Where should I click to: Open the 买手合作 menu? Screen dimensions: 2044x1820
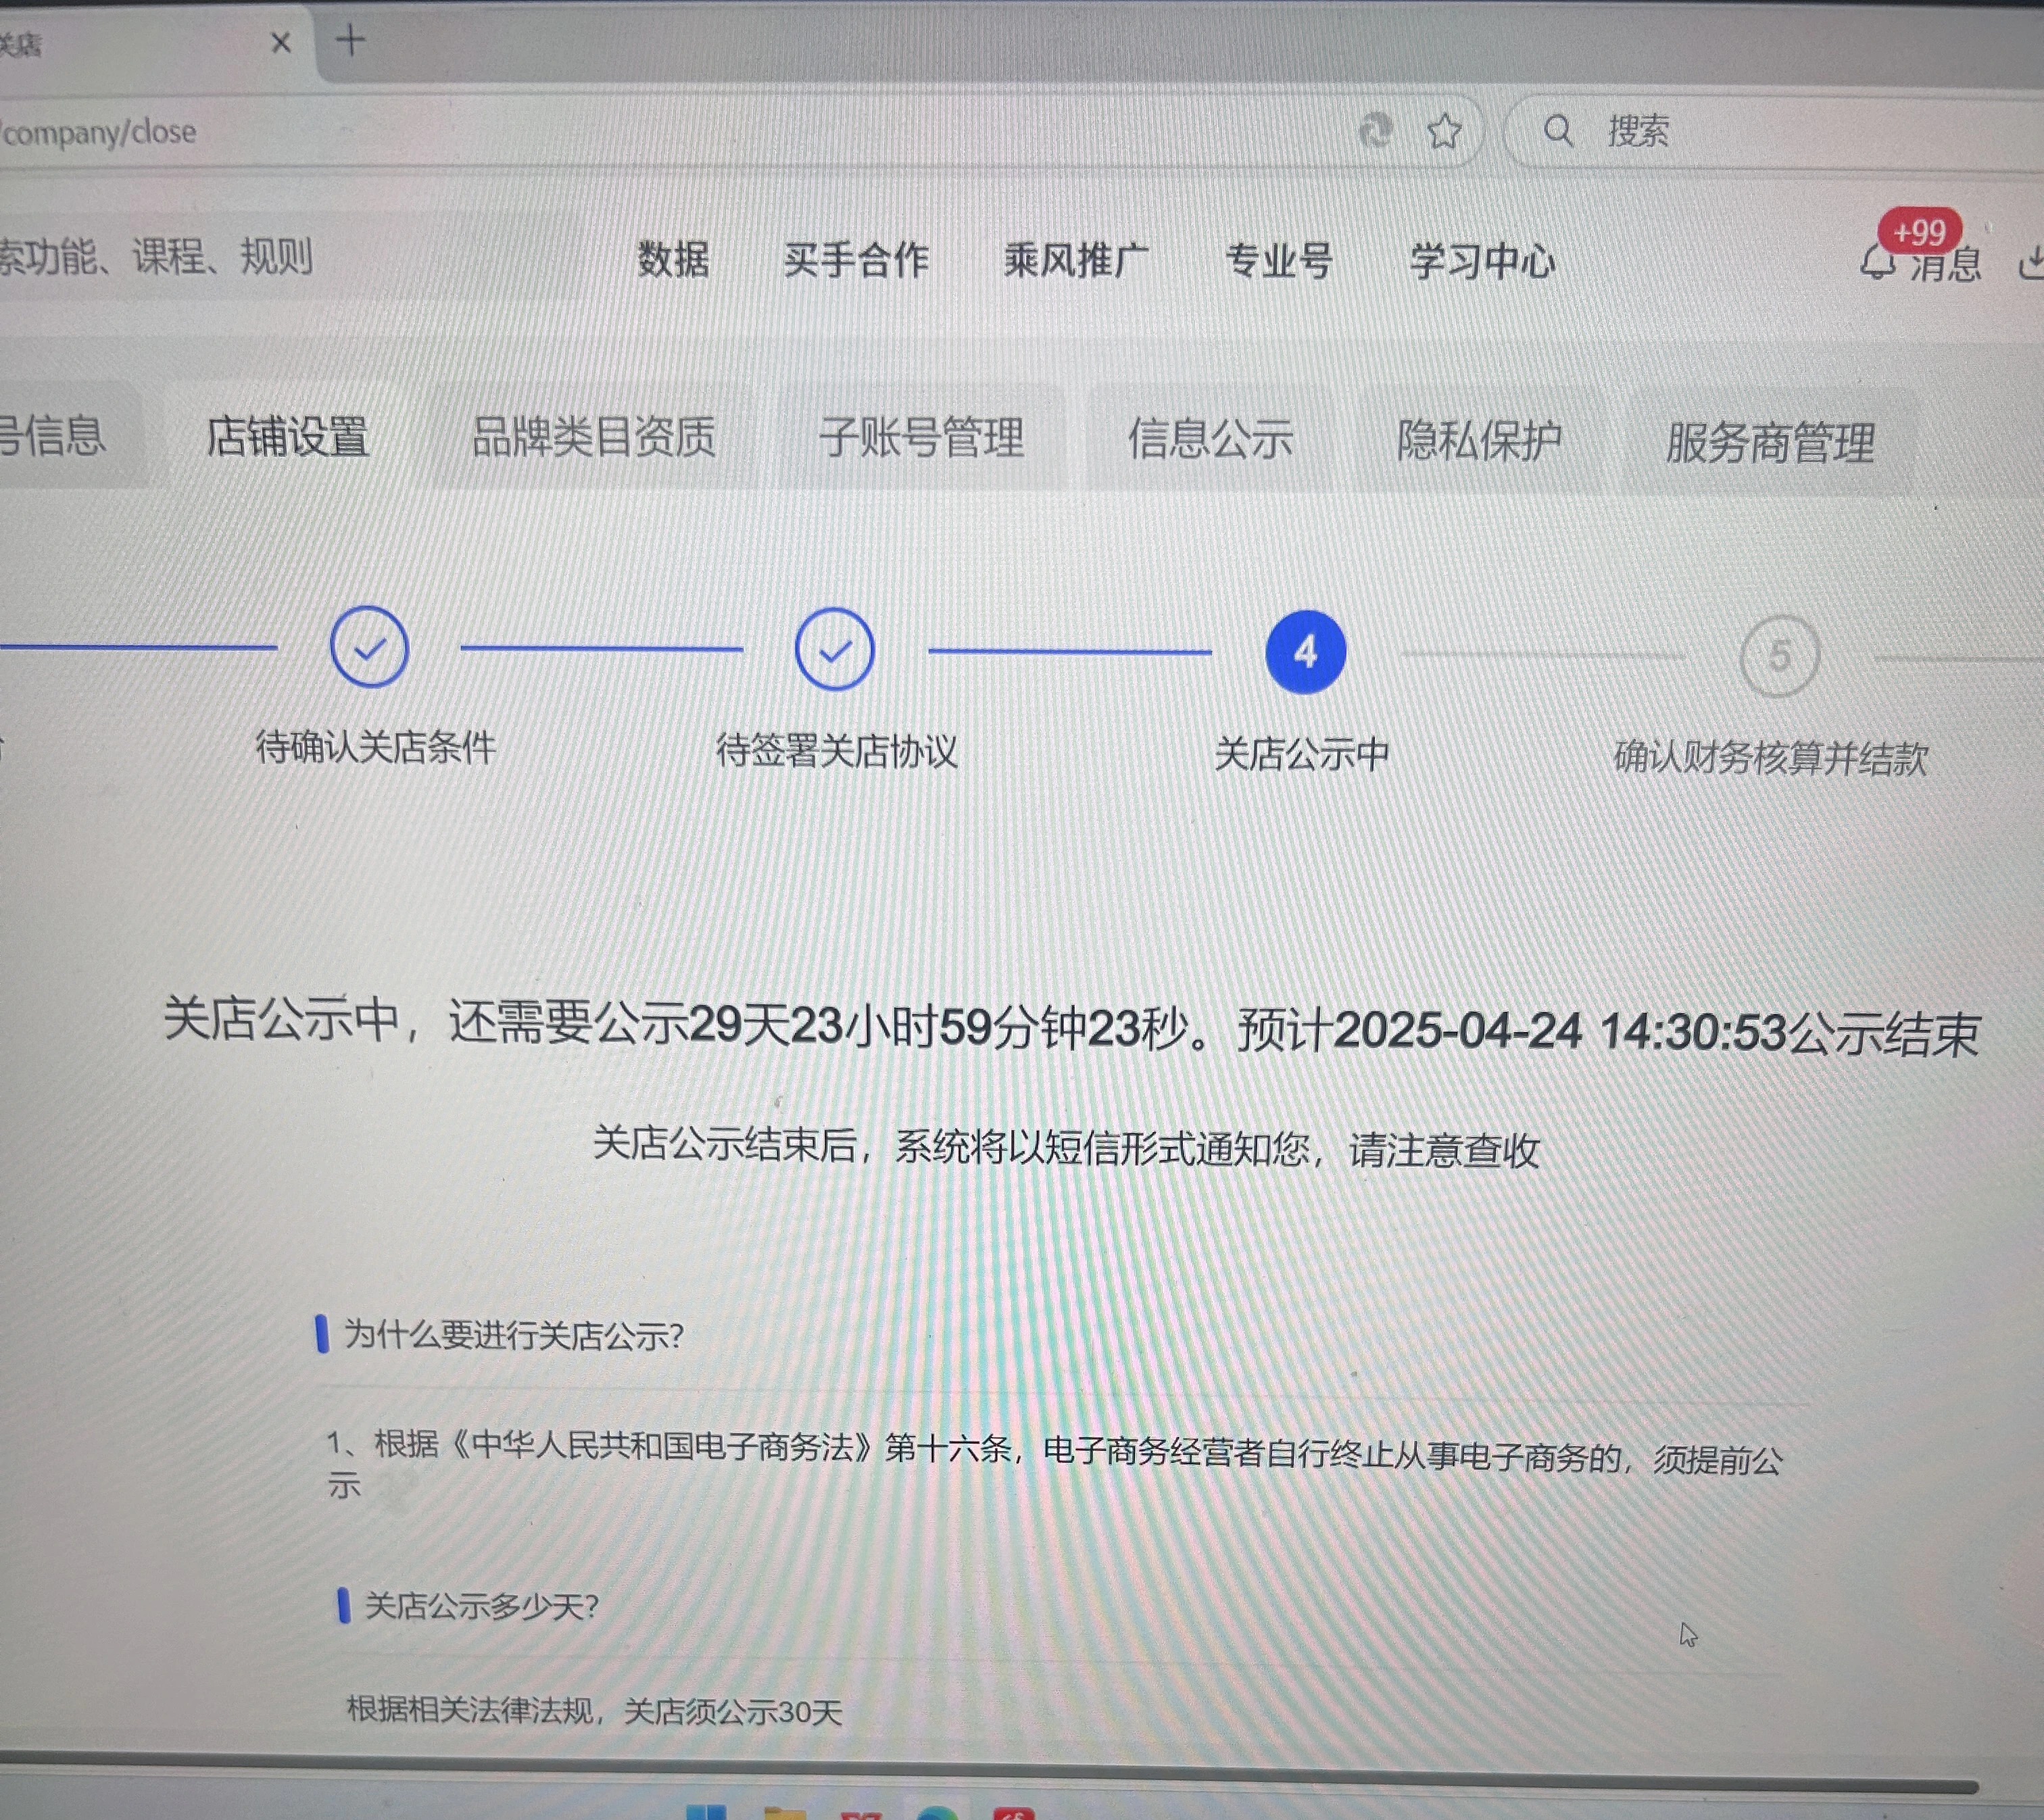[x=856, y=261]
